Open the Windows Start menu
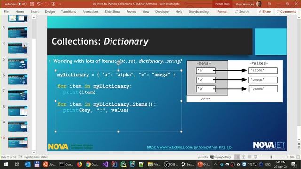This screenshot has width=301, height=169. point(6,164)
